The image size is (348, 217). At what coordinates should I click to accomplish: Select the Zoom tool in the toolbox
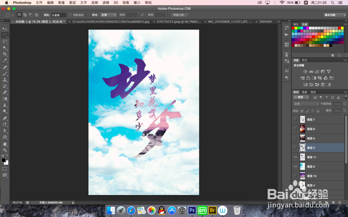[x=5, y=150]
